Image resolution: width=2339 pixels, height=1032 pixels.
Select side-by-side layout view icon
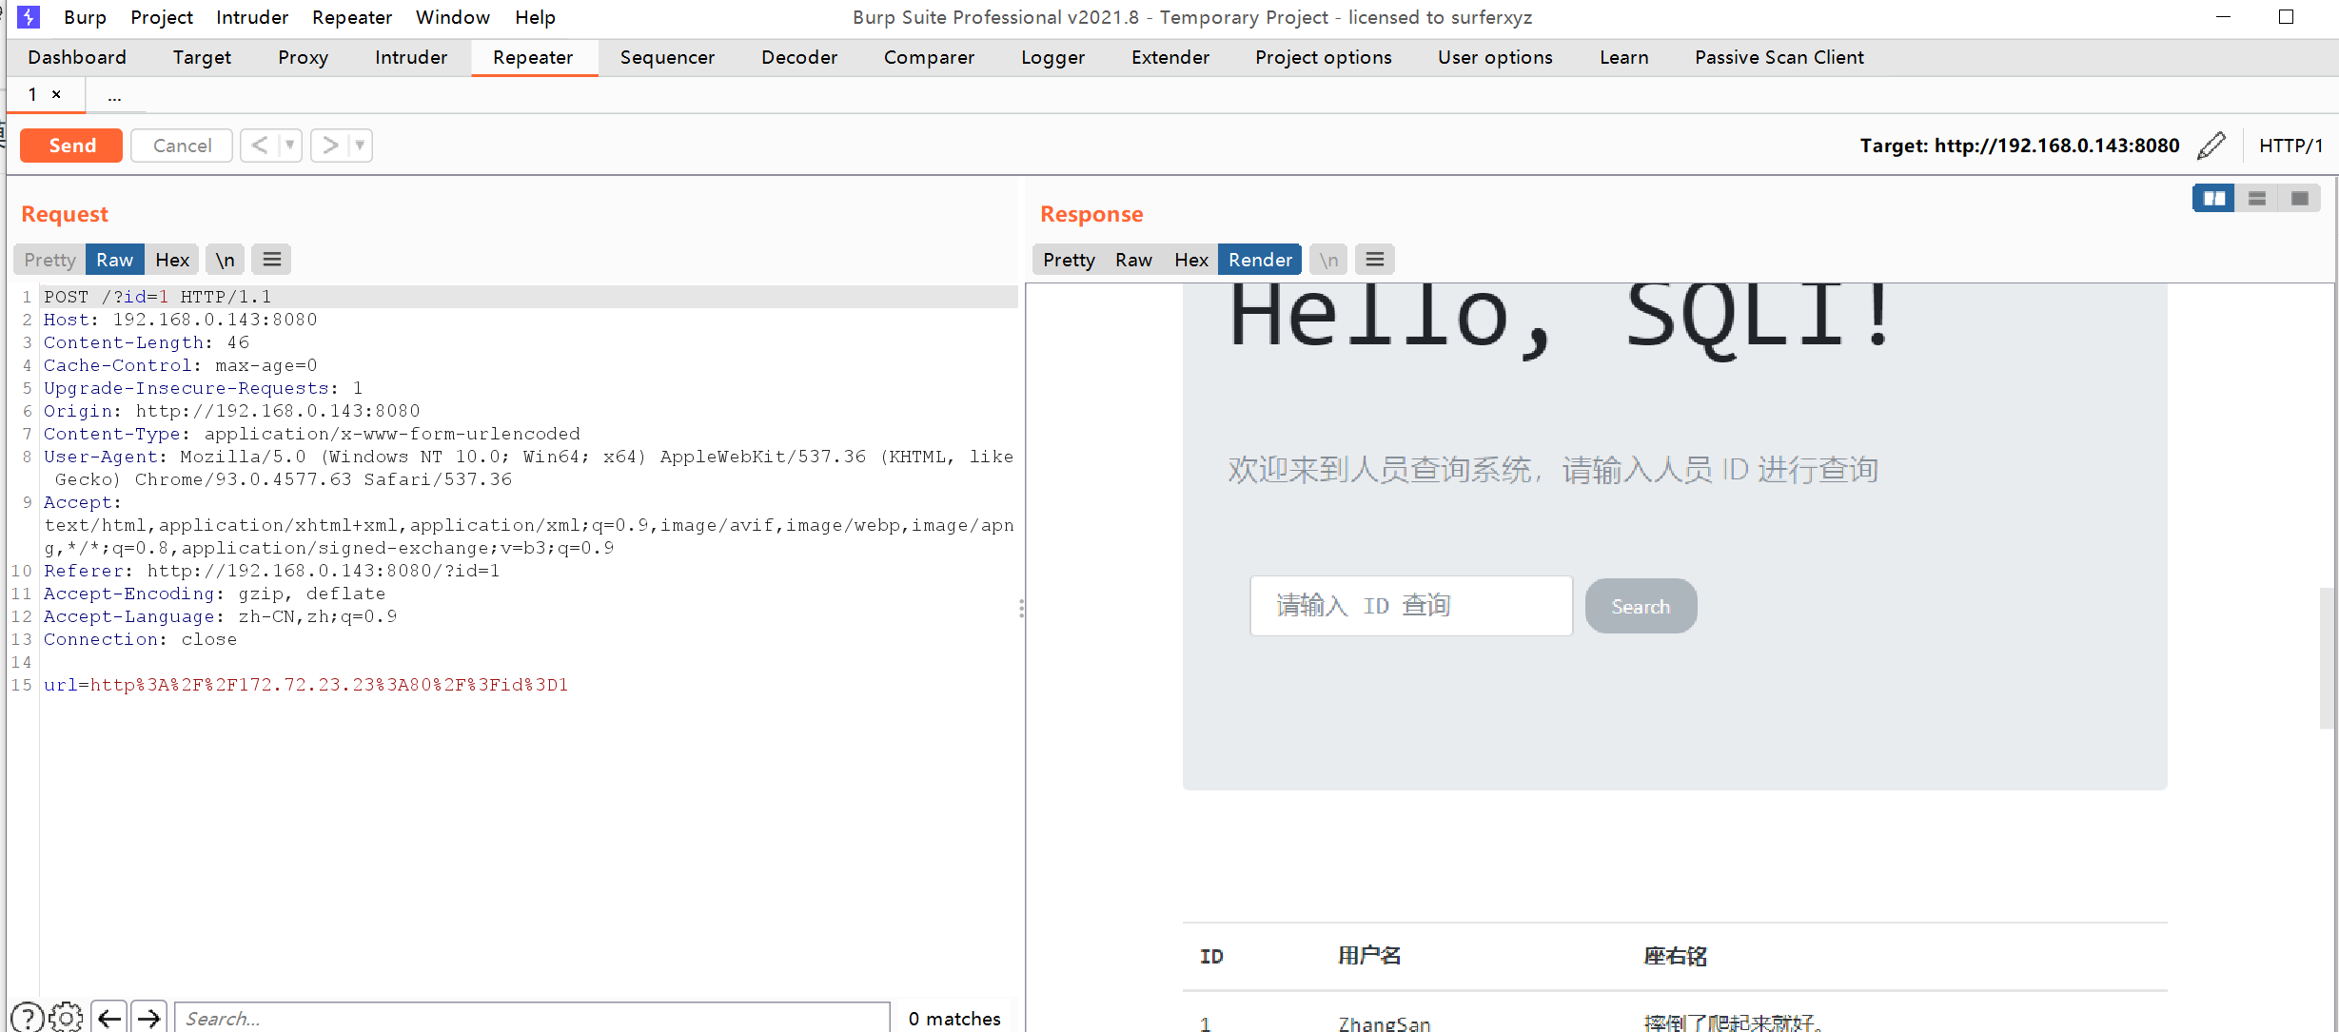pos(2213,199)
